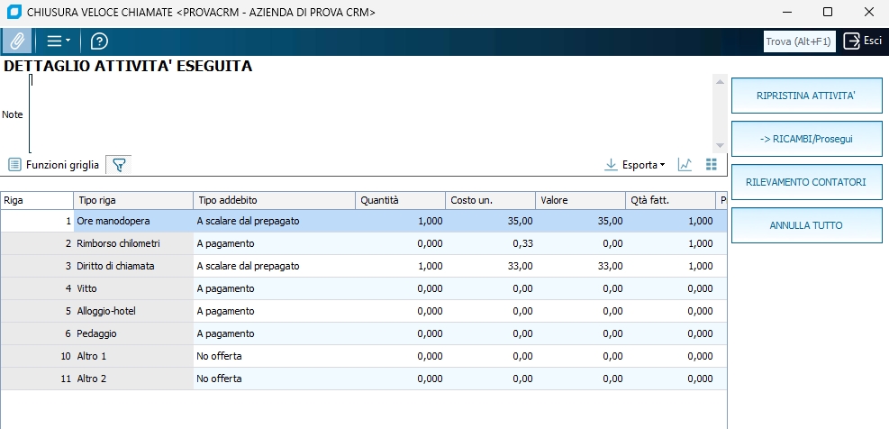Open the chart view icon
Screen dimensions: 889x429
coord(685,165)
